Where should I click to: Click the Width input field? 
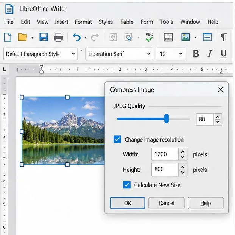165,154
